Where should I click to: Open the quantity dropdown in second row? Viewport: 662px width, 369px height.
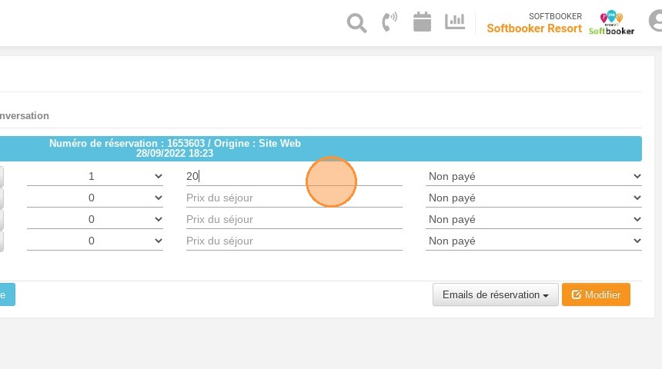(x=95, y=198)
